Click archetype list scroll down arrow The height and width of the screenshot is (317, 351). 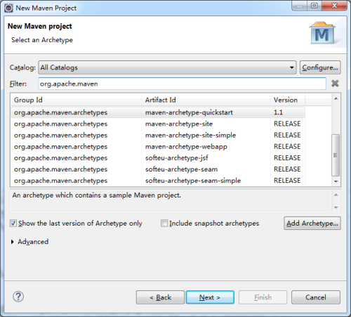click(x=336, y=181)
